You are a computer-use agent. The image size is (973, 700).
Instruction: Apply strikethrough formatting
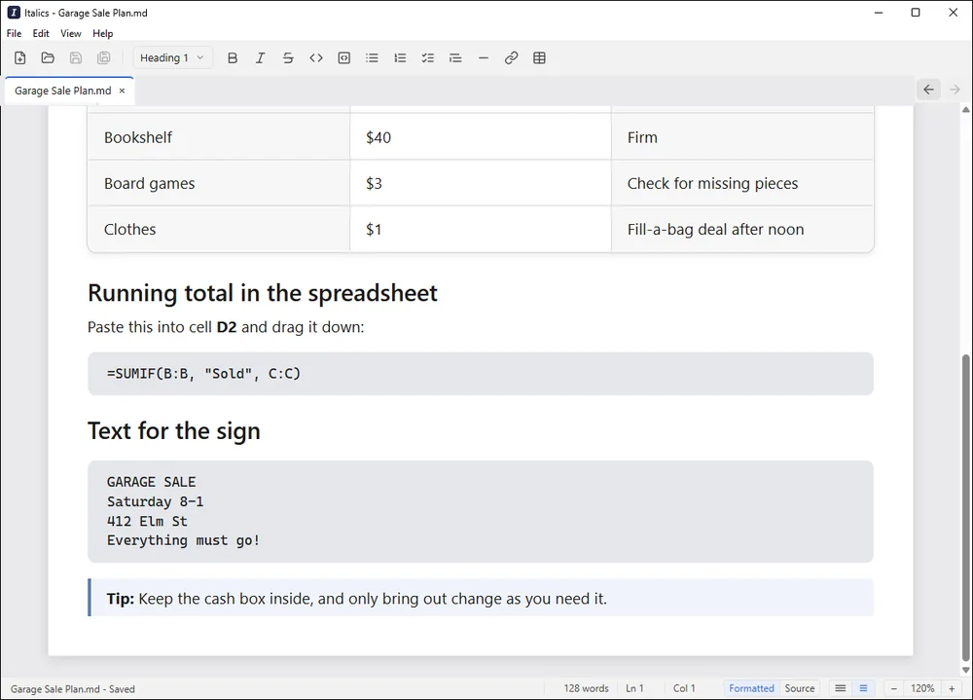pos(288,57)
